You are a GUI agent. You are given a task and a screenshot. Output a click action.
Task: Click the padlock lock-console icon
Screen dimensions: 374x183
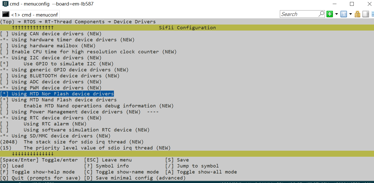pyautogui.click(x=357, y=14)
